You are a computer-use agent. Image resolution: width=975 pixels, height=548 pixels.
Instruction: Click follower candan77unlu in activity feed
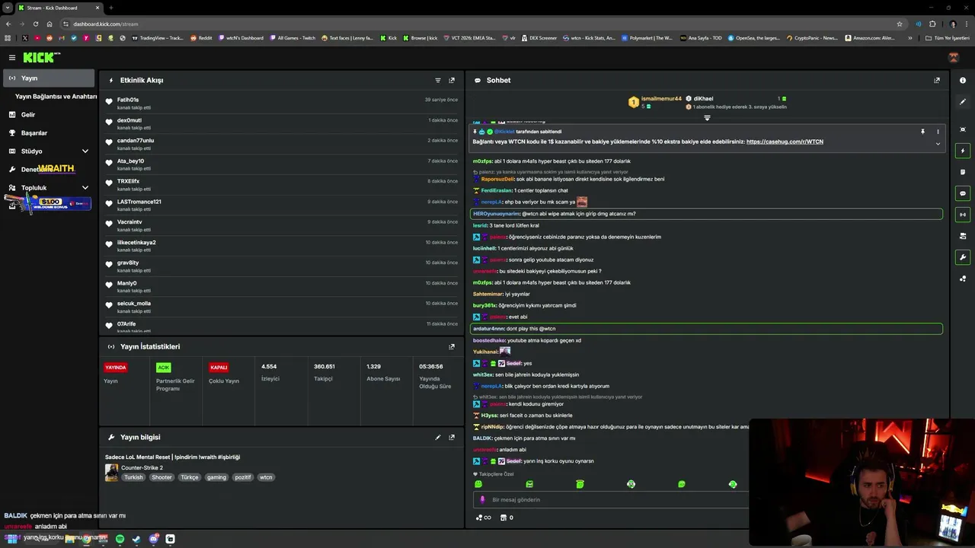coord(136,140)
